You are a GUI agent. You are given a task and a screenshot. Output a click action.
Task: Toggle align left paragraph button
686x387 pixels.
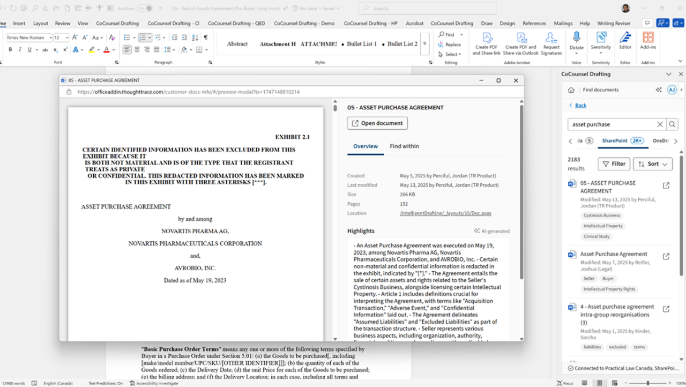click(x=127, y=49)
